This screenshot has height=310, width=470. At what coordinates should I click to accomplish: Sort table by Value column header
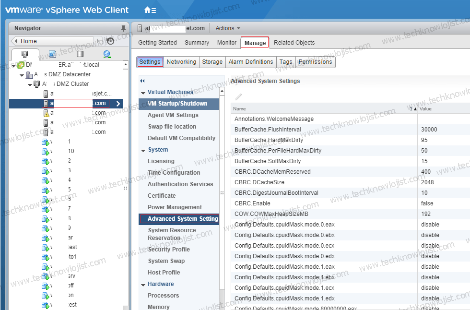[x=444, y=109]
